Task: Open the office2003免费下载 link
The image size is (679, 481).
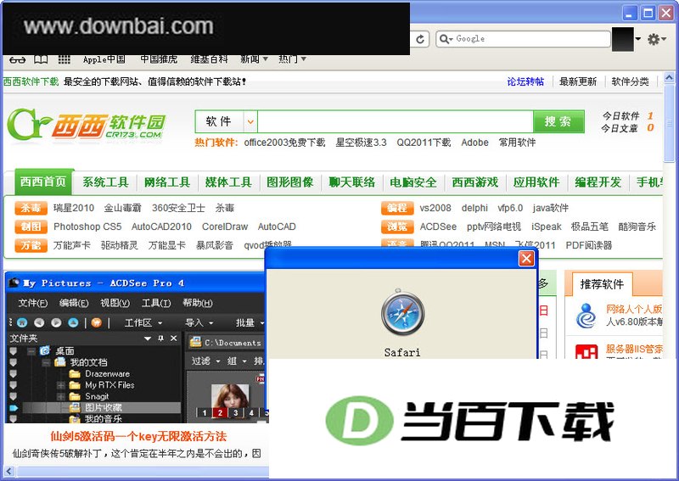Action: [284, 143]
